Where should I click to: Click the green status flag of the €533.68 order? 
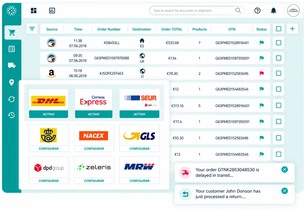[x=262, y=43]
